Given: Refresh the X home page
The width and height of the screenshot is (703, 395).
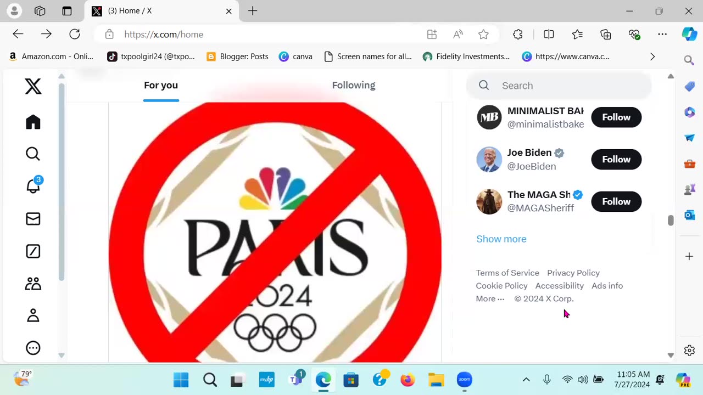Looking at the screenshot, I should [75, 34].
